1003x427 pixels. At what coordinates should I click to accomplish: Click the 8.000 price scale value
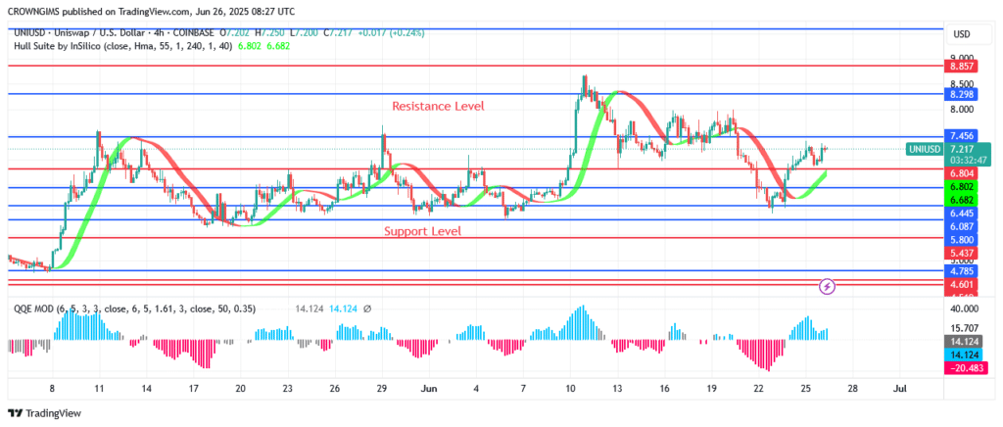964,110
